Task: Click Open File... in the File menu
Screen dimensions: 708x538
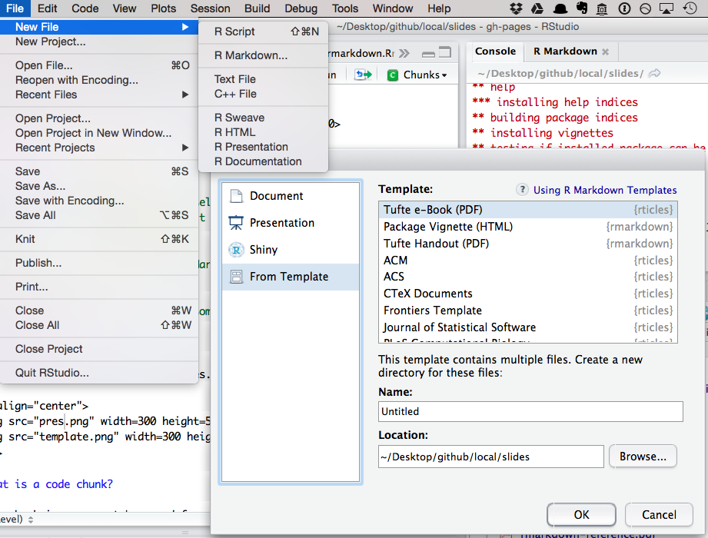Action: pyautogui.click(x=99, y=65)
